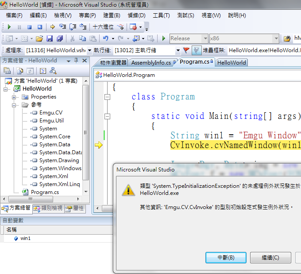Toggle the thread flag icon
301x274 pixels.
[x=186, y=50]
